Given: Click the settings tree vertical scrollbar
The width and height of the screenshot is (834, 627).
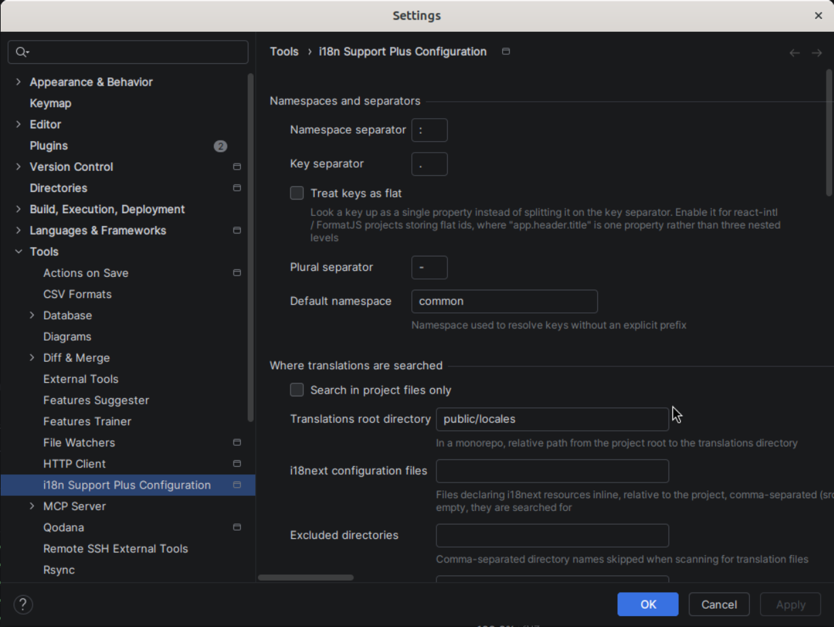Looking at the screenshot, I should tap(250, 248).
